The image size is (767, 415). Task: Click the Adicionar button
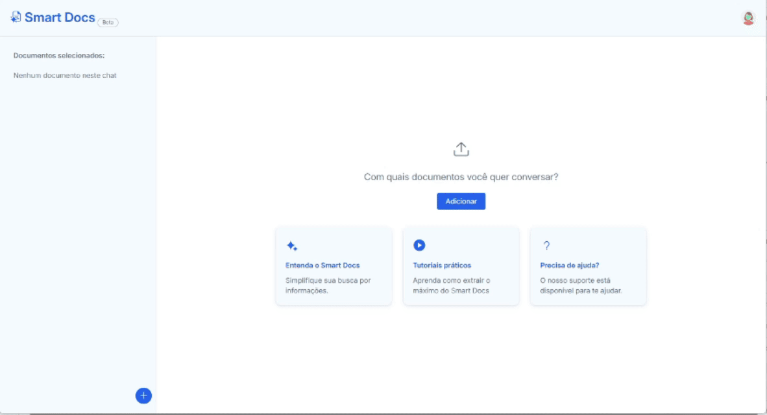tap(461, 202)
